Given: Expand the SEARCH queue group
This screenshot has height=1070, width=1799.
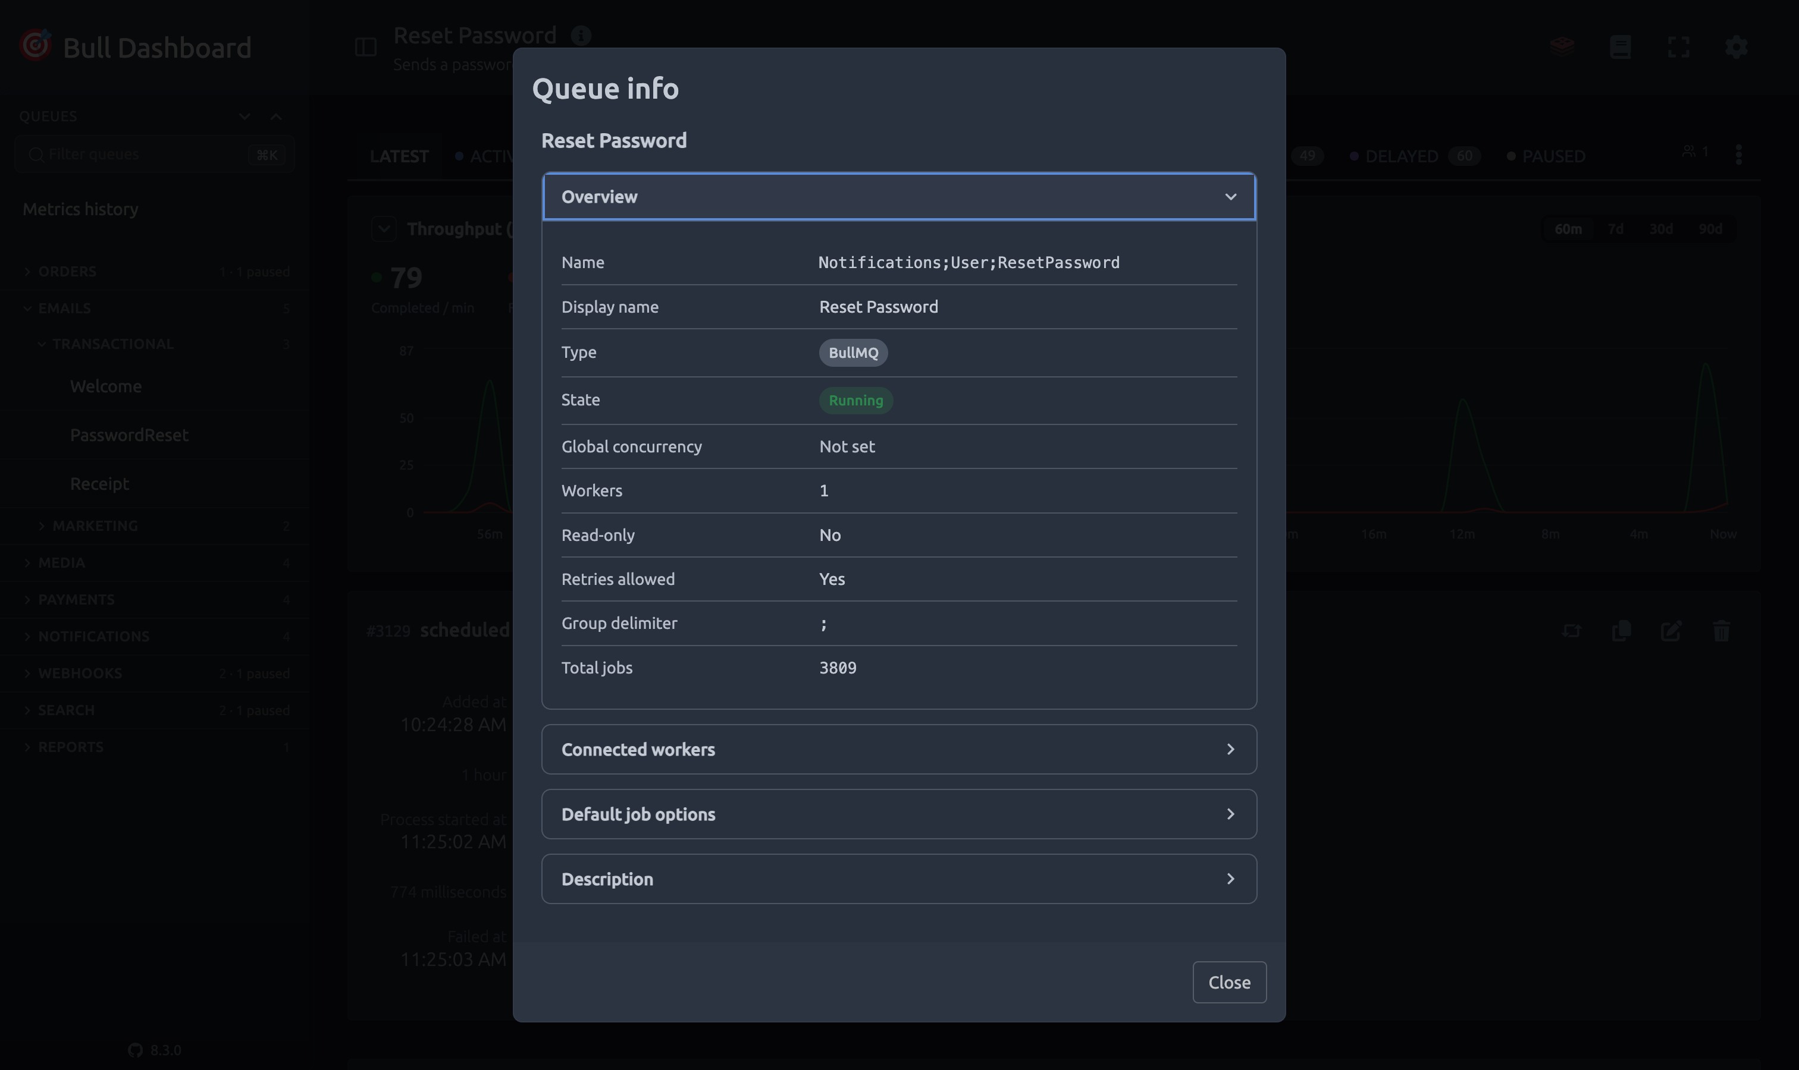Looking at the screenshot, I should (155, 710).
